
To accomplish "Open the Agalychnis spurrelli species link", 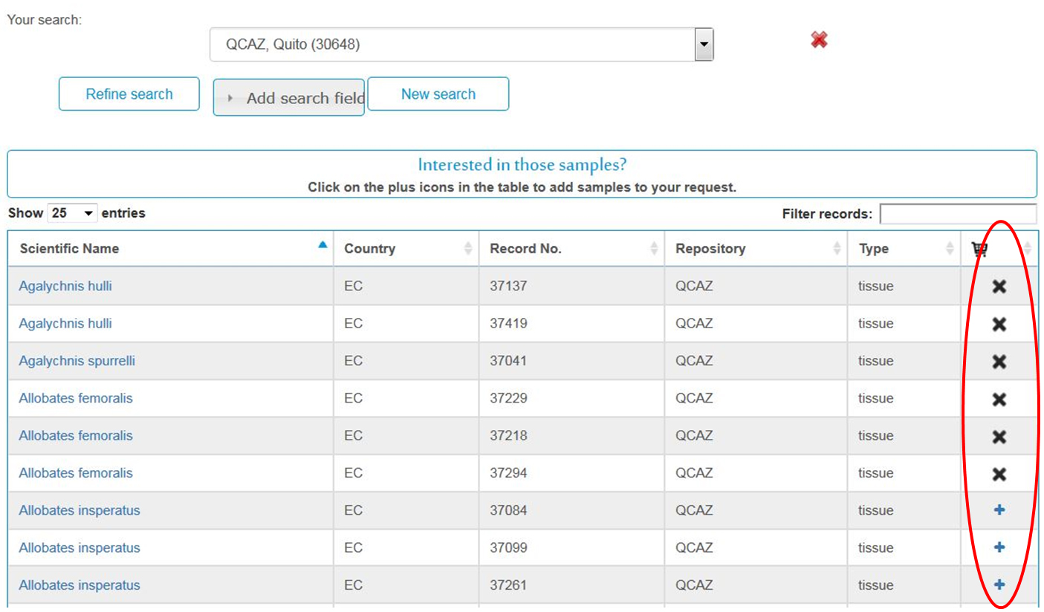I will [x=77, y=362].
